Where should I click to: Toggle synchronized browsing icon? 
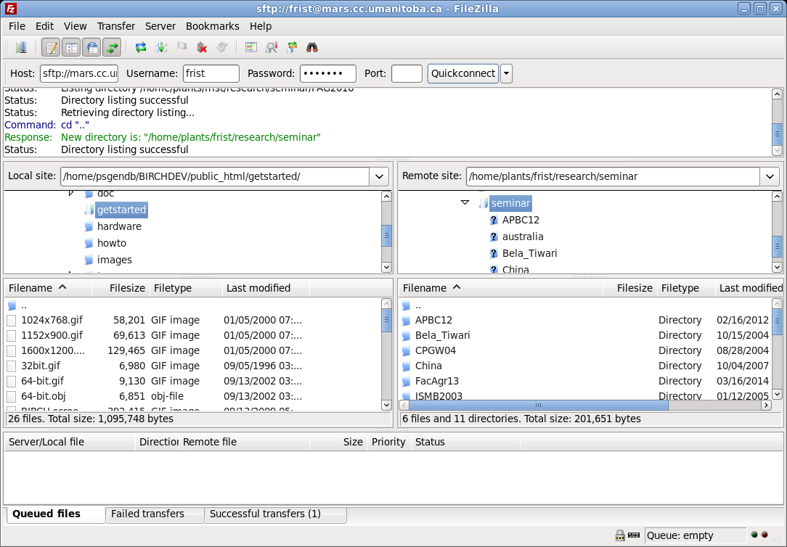click(x=292, y=48)
